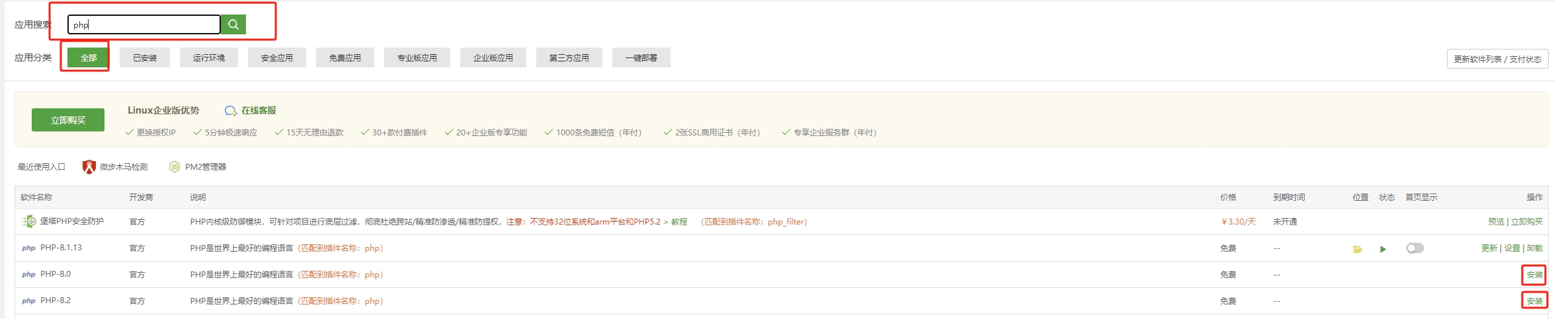The width and height of the screenshot is (1554, 319).
Task: Click the 微步木马检测 shortcut icon
Action: pyautogui.click(x=89, y=167)
